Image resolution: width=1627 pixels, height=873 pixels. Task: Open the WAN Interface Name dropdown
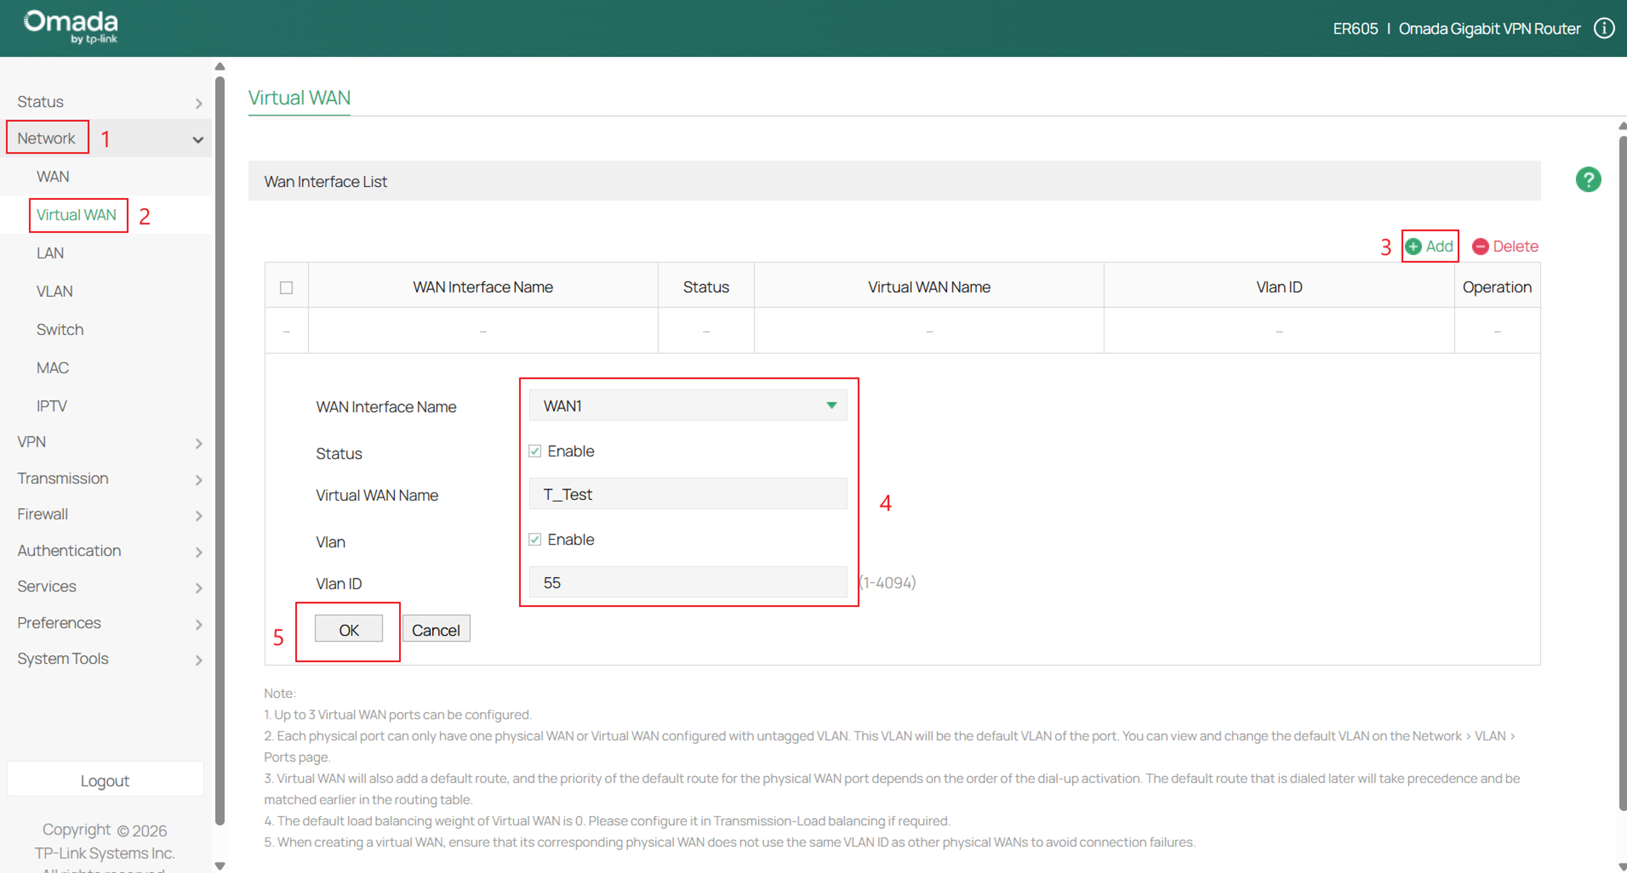[687, 405]
